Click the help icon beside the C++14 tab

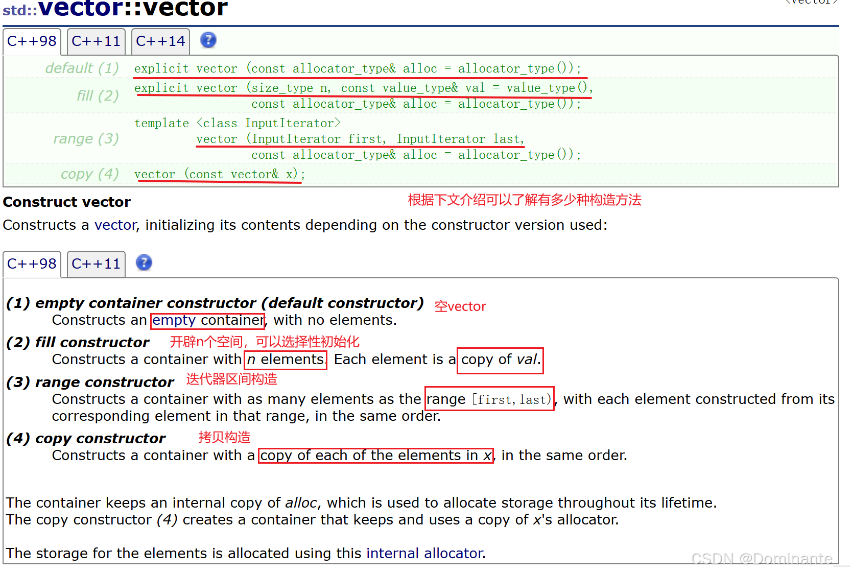208,40
